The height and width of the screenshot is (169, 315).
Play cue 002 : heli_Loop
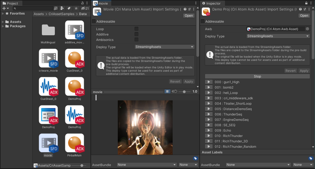click(x=209, y=93)
